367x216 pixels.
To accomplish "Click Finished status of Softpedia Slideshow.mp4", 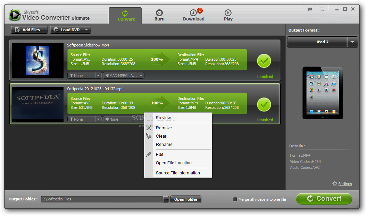I will (x=265, y=76).
